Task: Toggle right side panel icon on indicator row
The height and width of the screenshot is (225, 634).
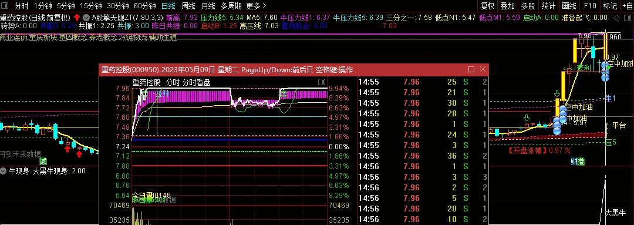Action: coord(627,18)
